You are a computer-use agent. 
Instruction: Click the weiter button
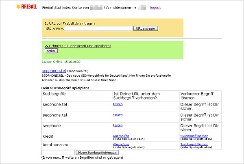[x=51, y=51]
